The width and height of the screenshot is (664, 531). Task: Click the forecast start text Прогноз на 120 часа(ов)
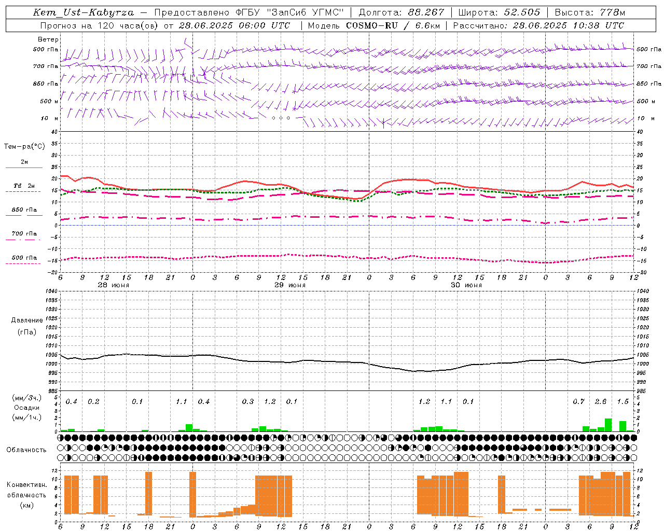[x=100, y=25]
